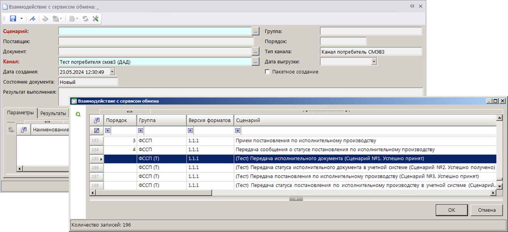508x232 pixels.
Task: Sort by the Порядок column header
Action: [121, 120]
